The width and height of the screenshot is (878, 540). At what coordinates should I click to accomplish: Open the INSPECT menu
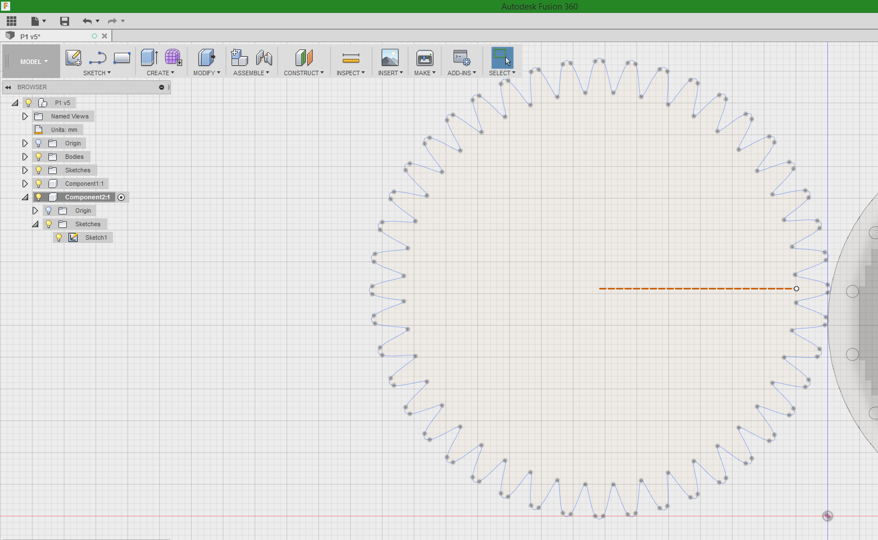point(351,73)
